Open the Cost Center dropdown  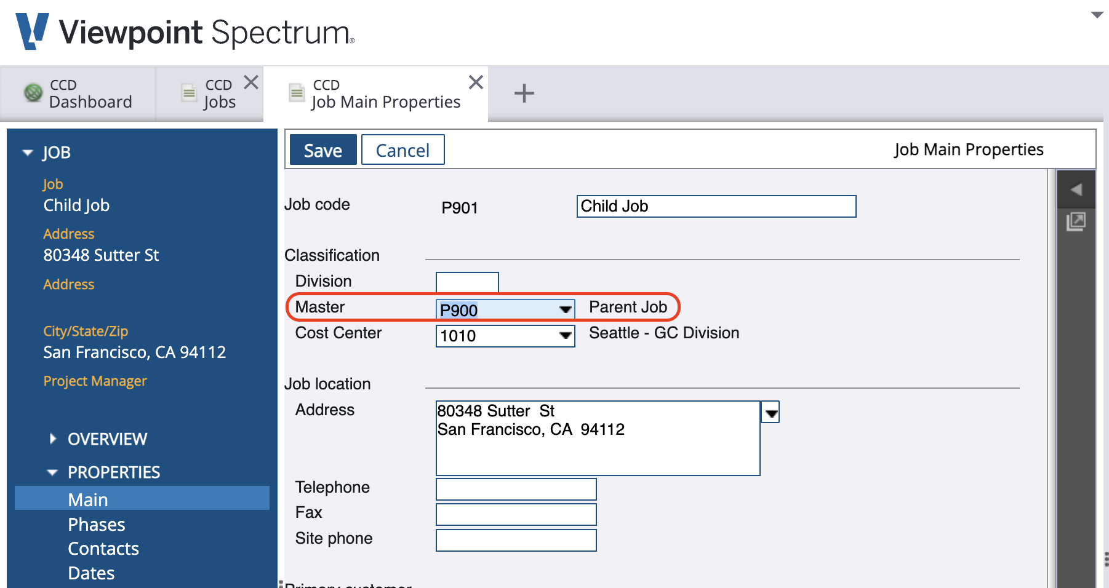click(x=565, y=336)
